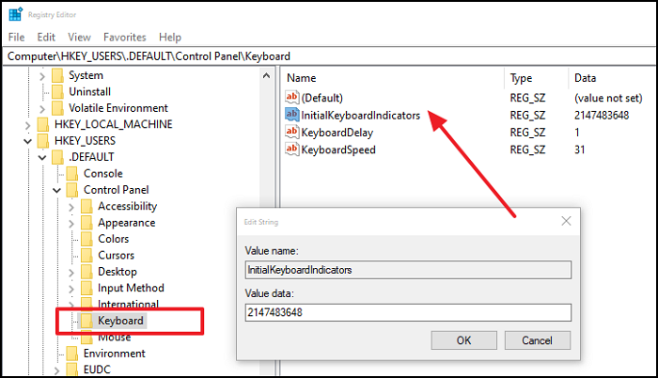Click the Volatile Environment folder icon

tap(57, 108)
